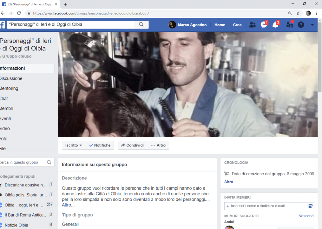Image resolution: width=322 pixels, height=229 pixels.
Task: Go to the Membri section
Action: (7, 109)
